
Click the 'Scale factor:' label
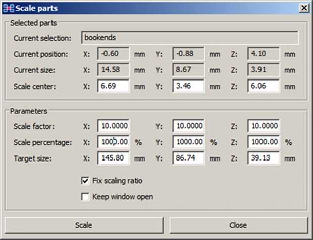click(34, 126)
